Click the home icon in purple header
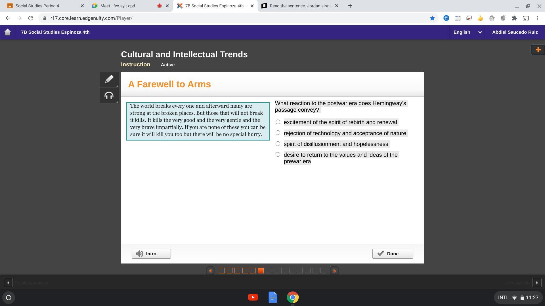 (x=8, y=32)
